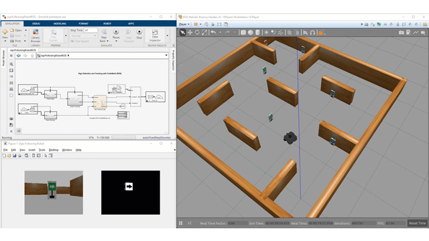The height and width of the screenshot is (241, 429).
Task: Click the Gazebo video record icon
Action: click(x=423, y=33)
